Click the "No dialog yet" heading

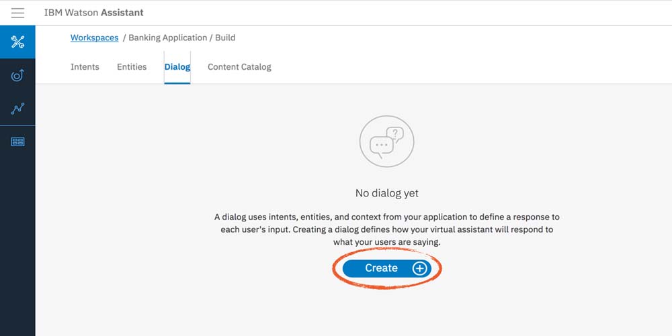[x=386, y=193]
